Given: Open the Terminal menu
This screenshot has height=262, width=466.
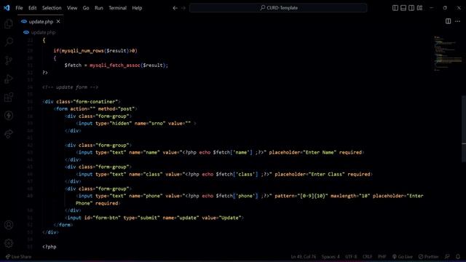Looking at the screenshot, I should point(117,8).
